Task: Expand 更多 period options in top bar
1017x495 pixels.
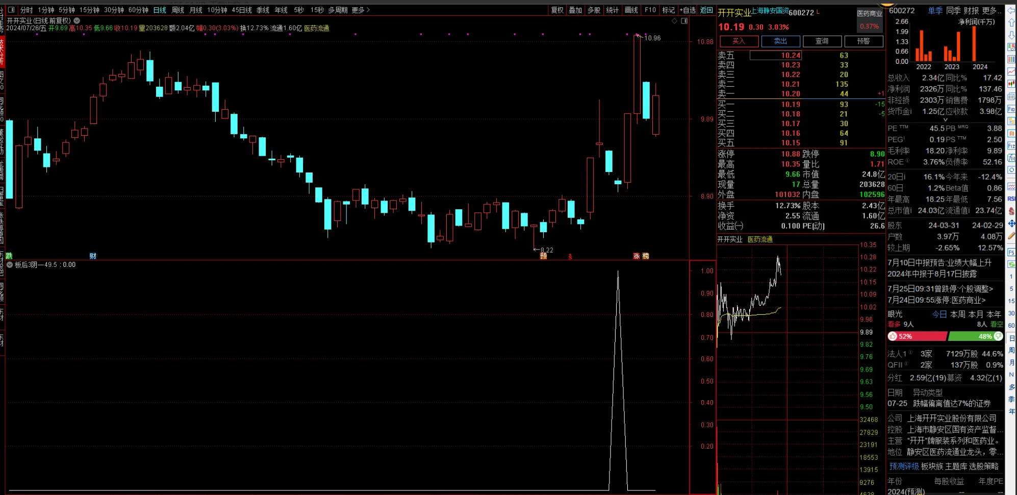Action: [361, 10]
